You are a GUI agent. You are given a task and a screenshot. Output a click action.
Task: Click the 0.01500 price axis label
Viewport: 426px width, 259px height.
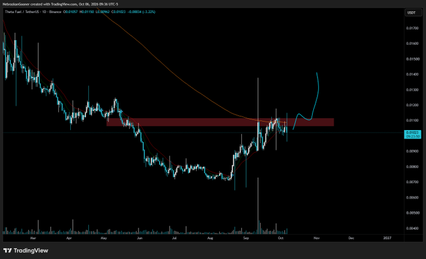pyautogui.click(x=412, y=59)
